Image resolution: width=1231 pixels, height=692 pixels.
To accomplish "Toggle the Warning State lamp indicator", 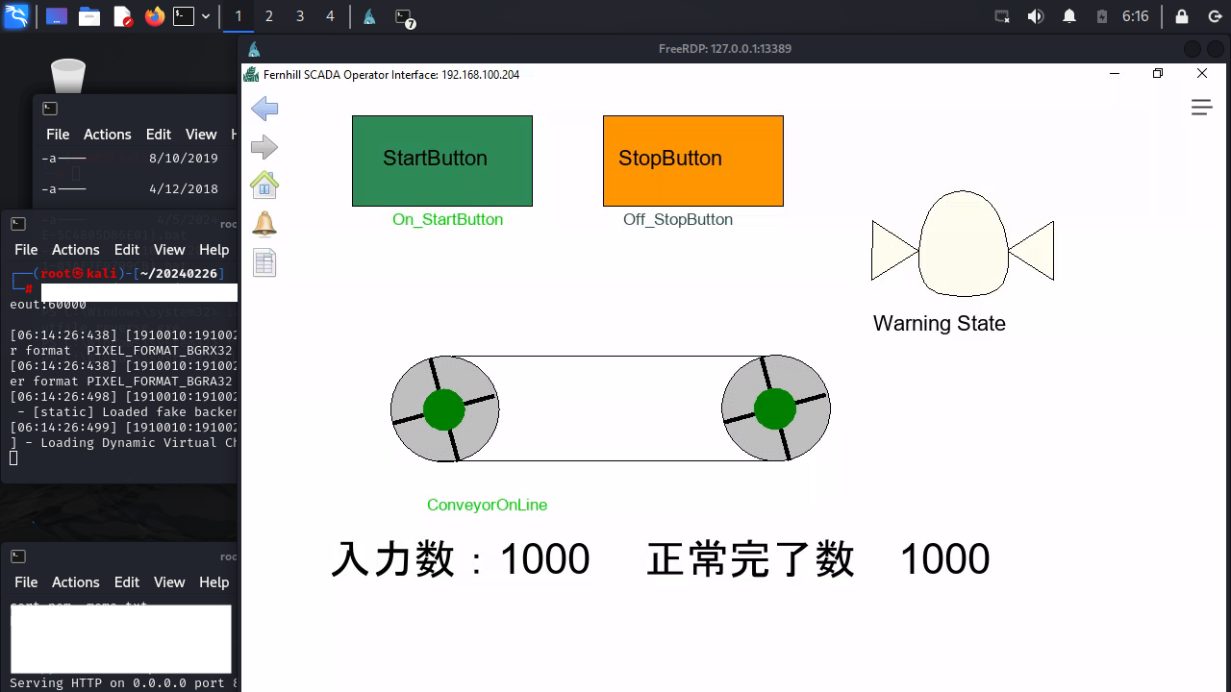I will [x=963, y=244].
